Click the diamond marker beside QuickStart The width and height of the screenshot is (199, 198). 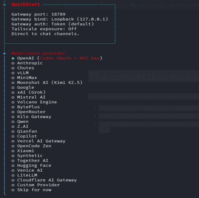[5, 5]
